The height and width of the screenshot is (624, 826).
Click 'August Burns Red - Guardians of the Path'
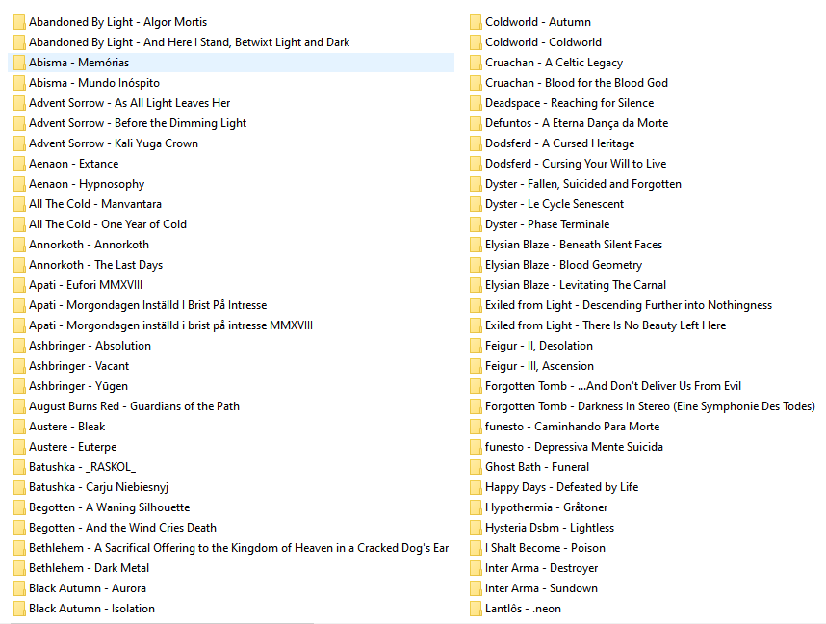[135, 406]
